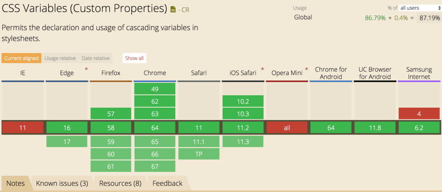Select the iOS Safari 10.2 cell
442x192 pixels.
[x=243, y=101]
